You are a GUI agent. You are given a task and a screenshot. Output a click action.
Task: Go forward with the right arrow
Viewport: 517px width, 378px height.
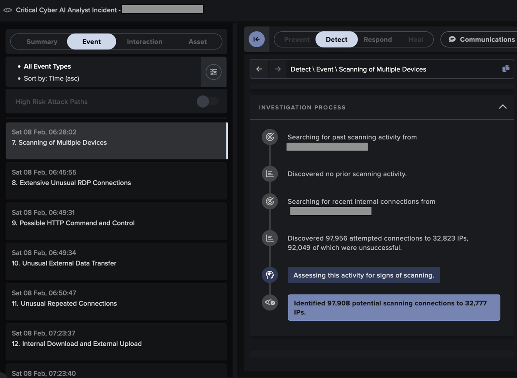click(277, 69)
